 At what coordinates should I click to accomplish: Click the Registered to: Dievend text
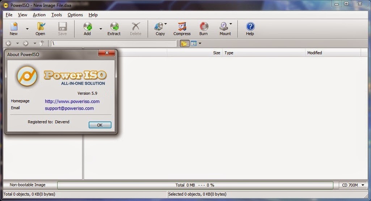49,122
